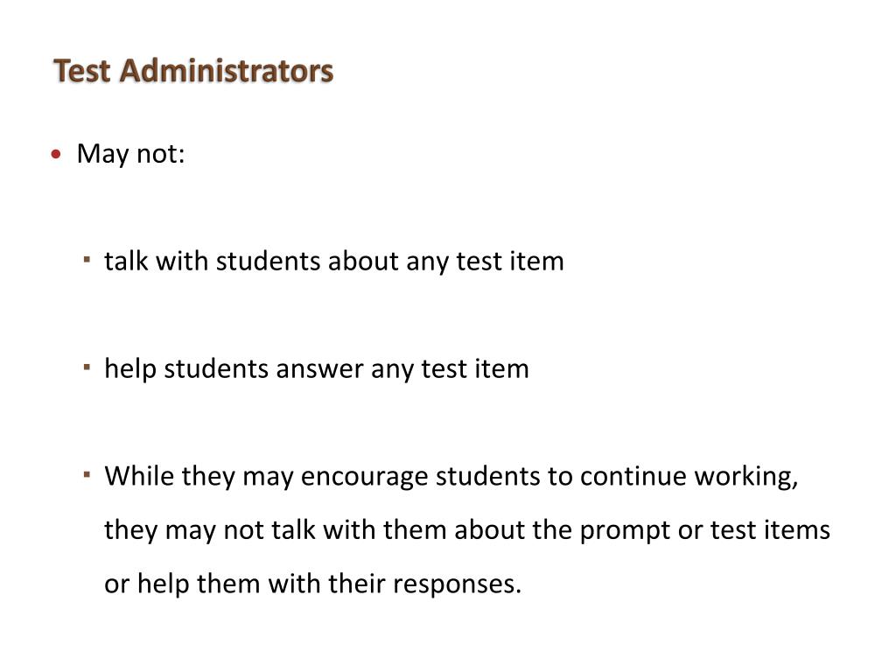The height and width of the screenshot is (672, 896).
Task: Click the word Test in the title
Action: [81, 71]
